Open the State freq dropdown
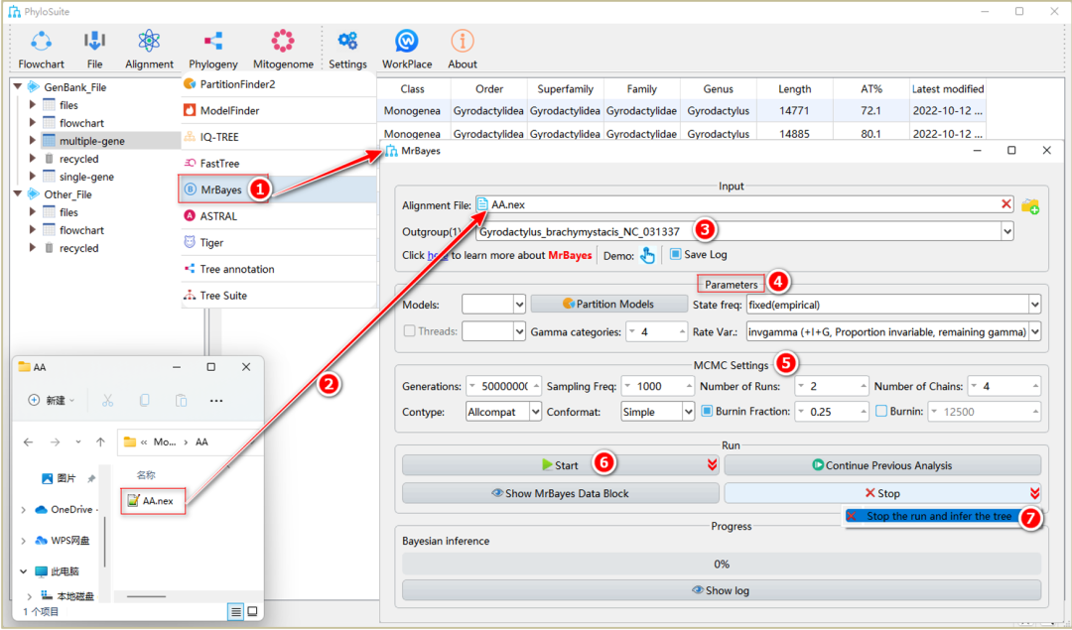Image resolution: width=1072 pixels, height=630 pixels. [x=1035, y=305]
